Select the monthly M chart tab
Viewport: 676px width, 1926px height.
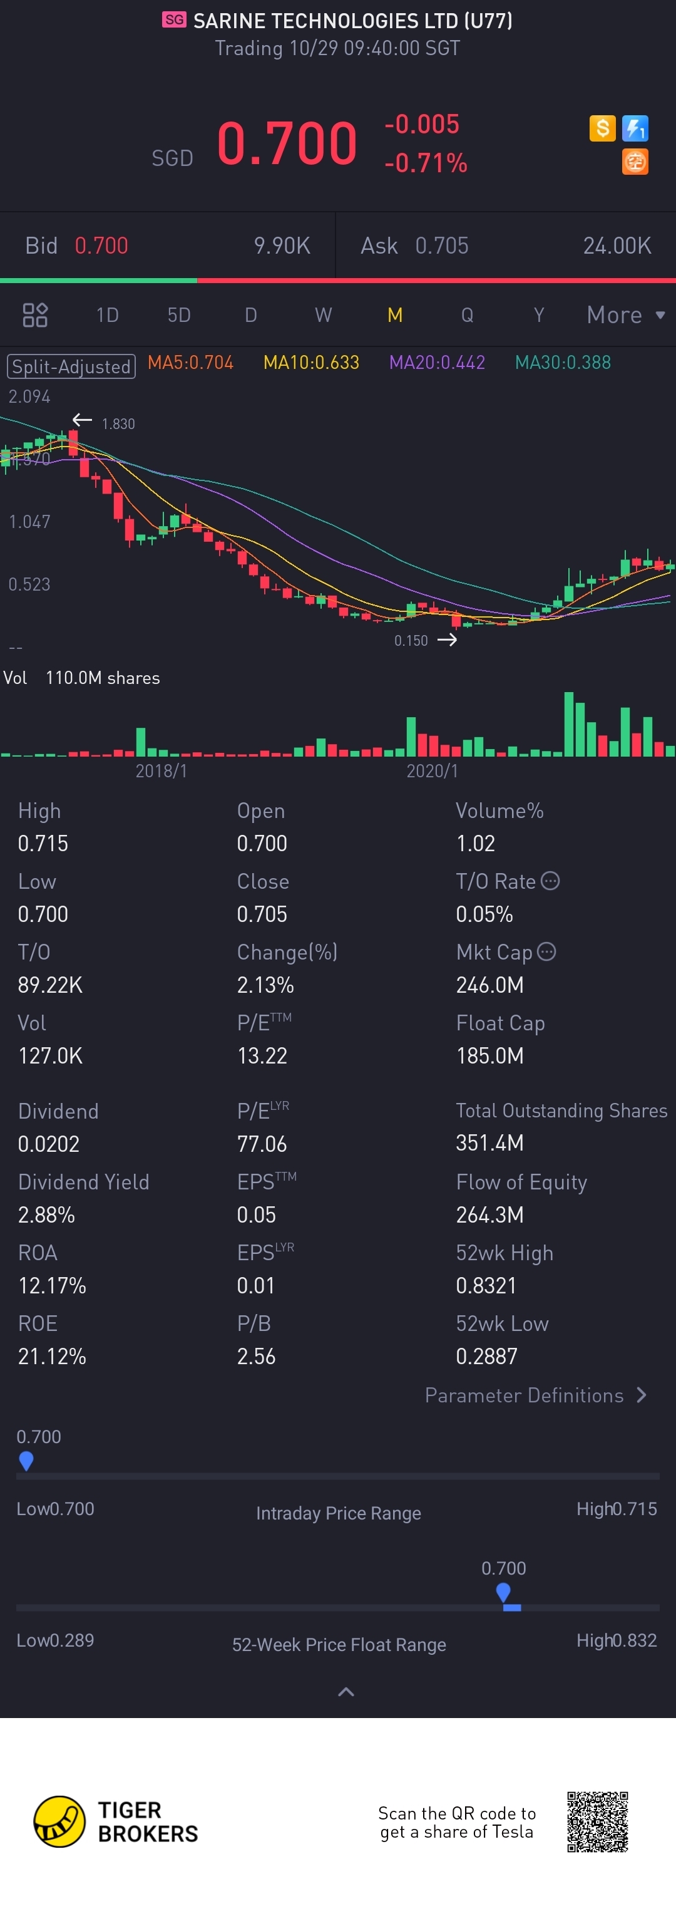[x=395, y=315]
